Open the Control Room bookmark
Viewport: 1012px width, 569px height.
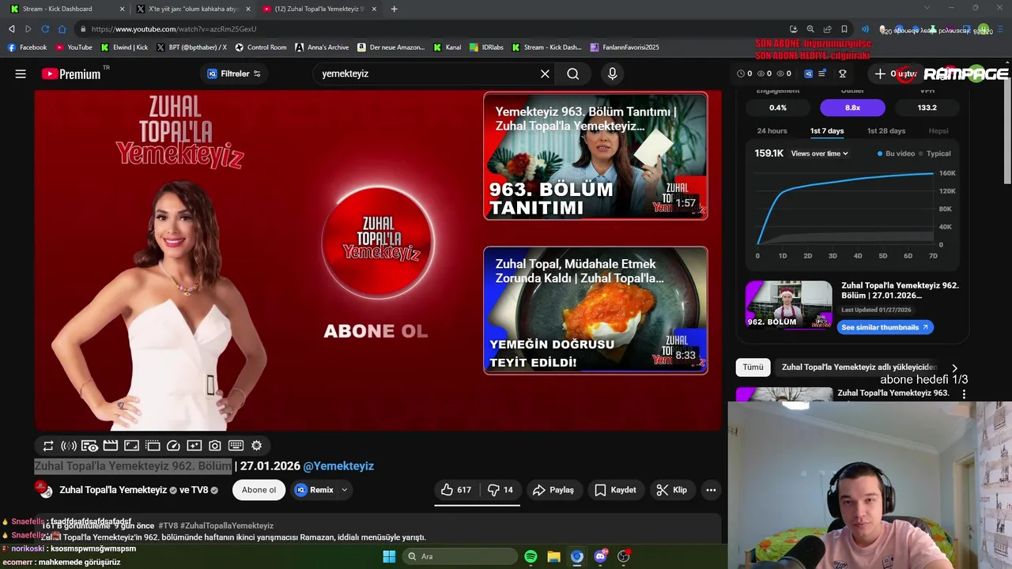pos(261,47)
